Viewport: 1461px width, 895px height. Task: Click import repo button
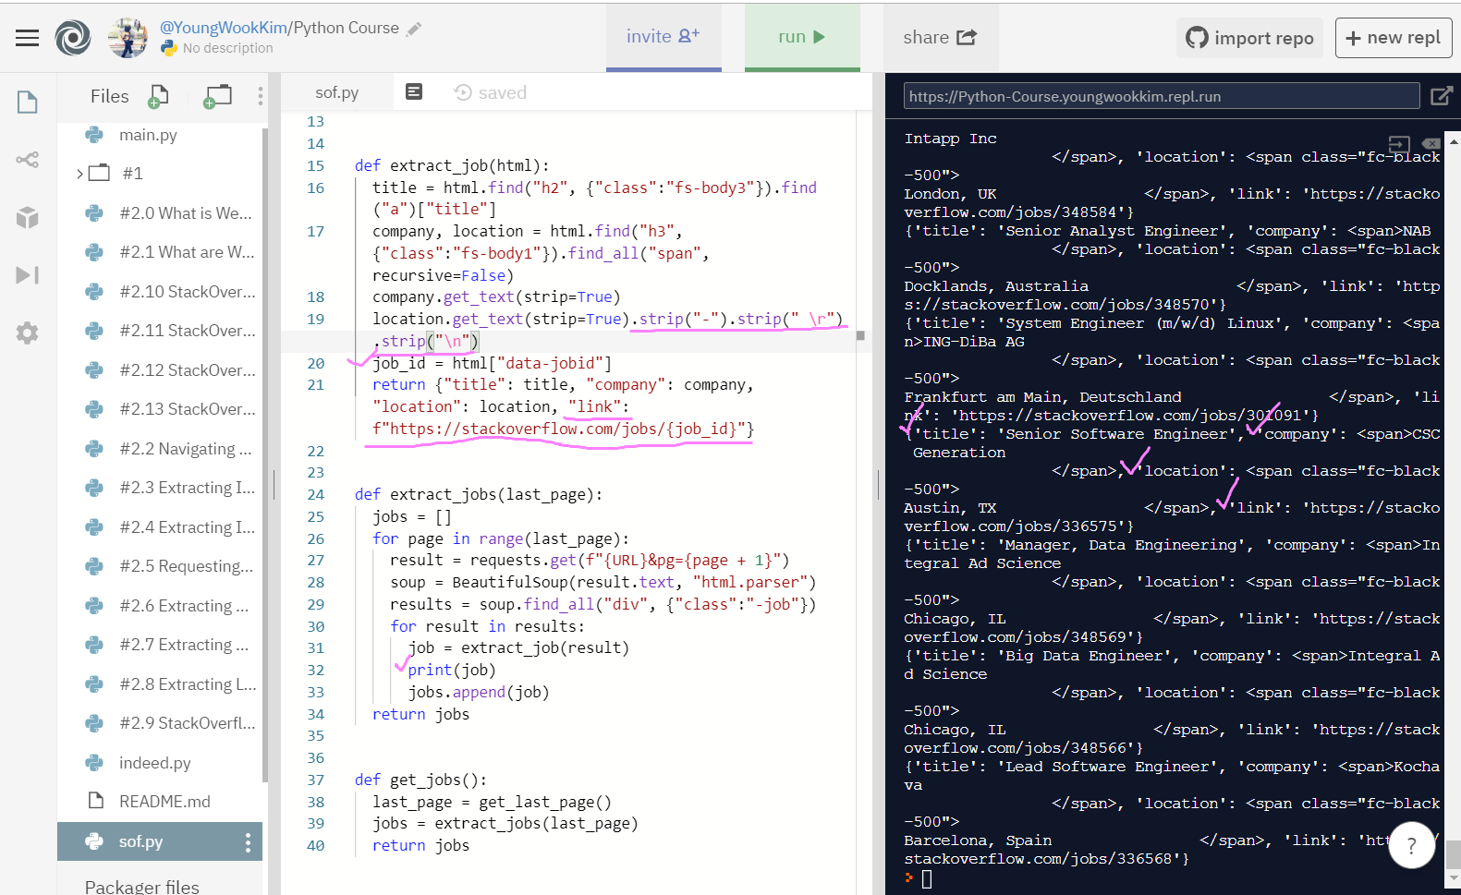(1249, 38)
